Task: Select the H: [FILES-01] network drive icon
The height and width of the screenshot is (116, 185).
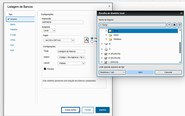Action: click(x=106, y=54)
